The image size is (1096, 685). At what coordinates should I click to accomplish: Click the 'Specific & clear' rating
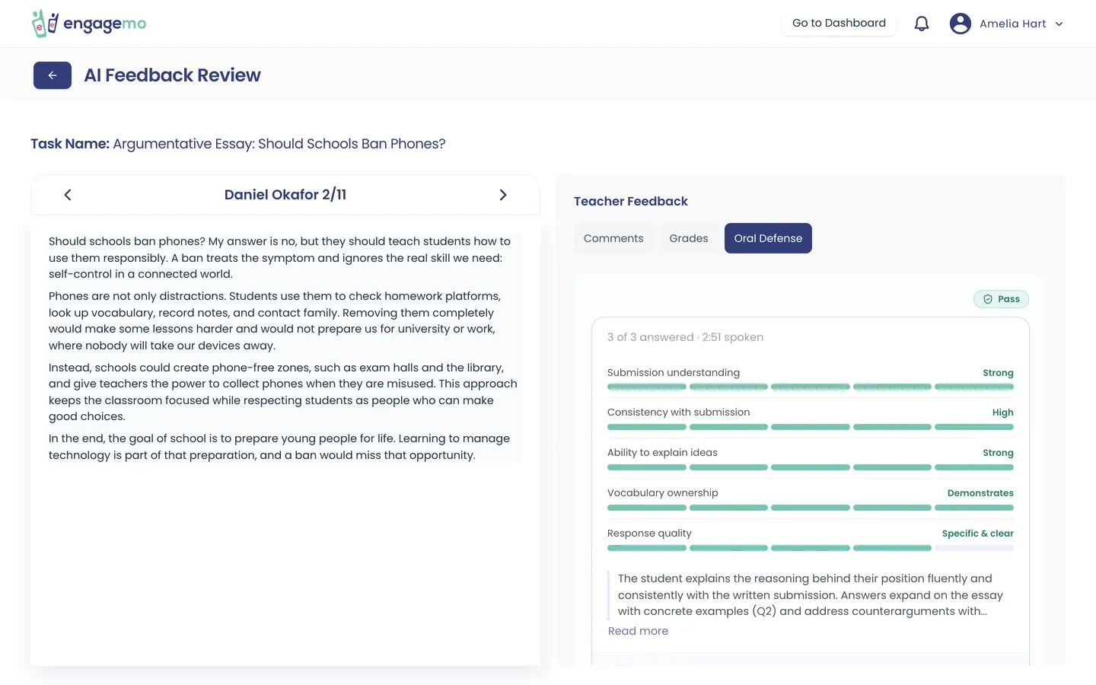pos(977,534)
